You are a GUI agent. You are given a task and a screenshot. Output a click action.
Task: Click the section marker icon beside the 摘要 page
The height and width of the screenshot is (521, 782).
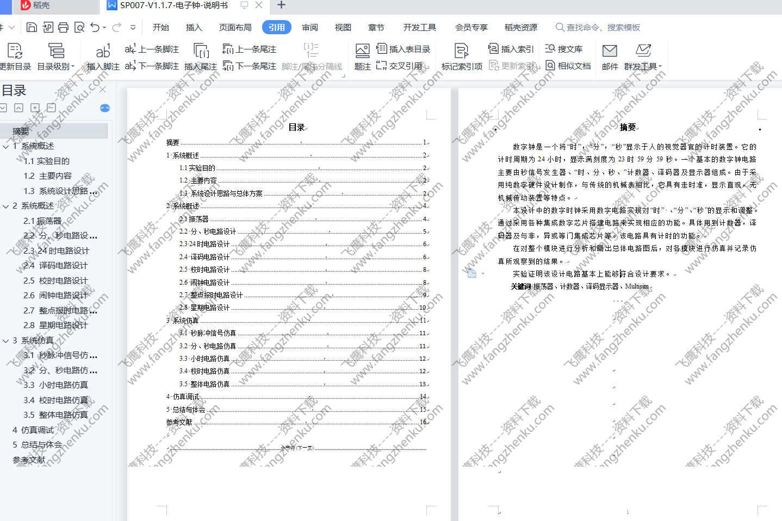point(472,273)
